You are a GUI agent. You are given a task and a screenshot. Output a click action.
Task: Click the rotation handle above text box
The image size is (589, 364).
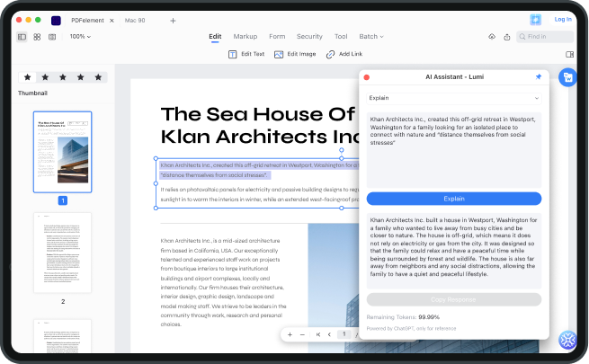tap(342, 150)
